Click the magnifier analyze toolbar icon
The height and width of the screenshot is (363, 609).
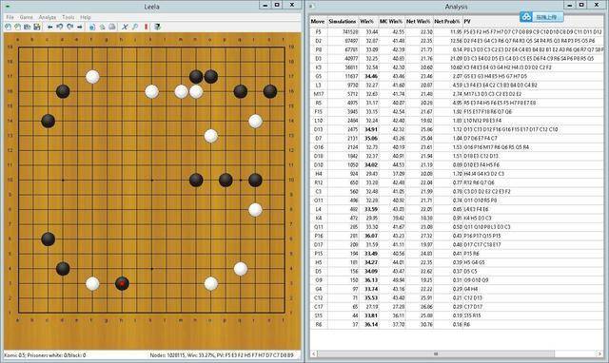135,27
